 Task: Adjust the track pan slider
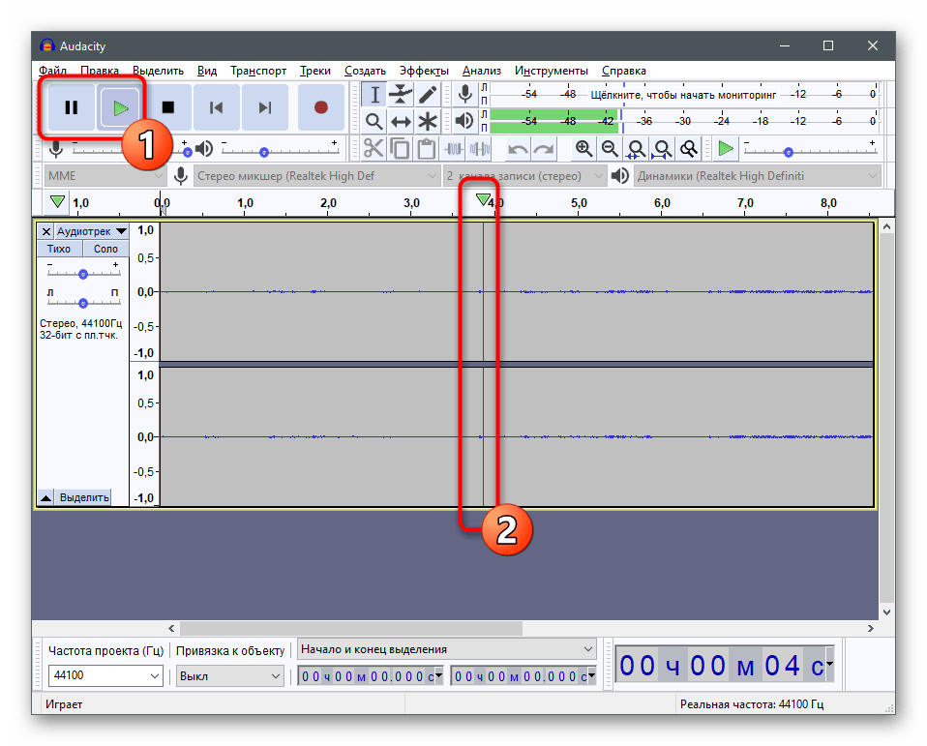point(83,303)
